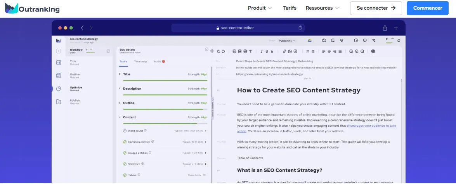Click the zoom in magnifier icon
This screenshot has width=456, height=184.
coord(351,51)
